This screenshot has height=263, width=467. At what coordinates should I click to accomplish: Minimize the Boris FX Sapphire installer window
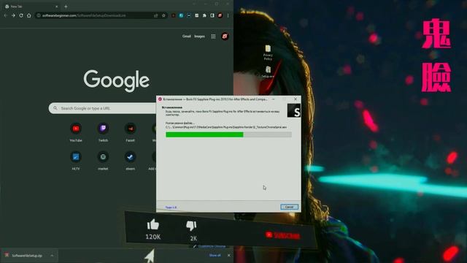click(273, 99)
